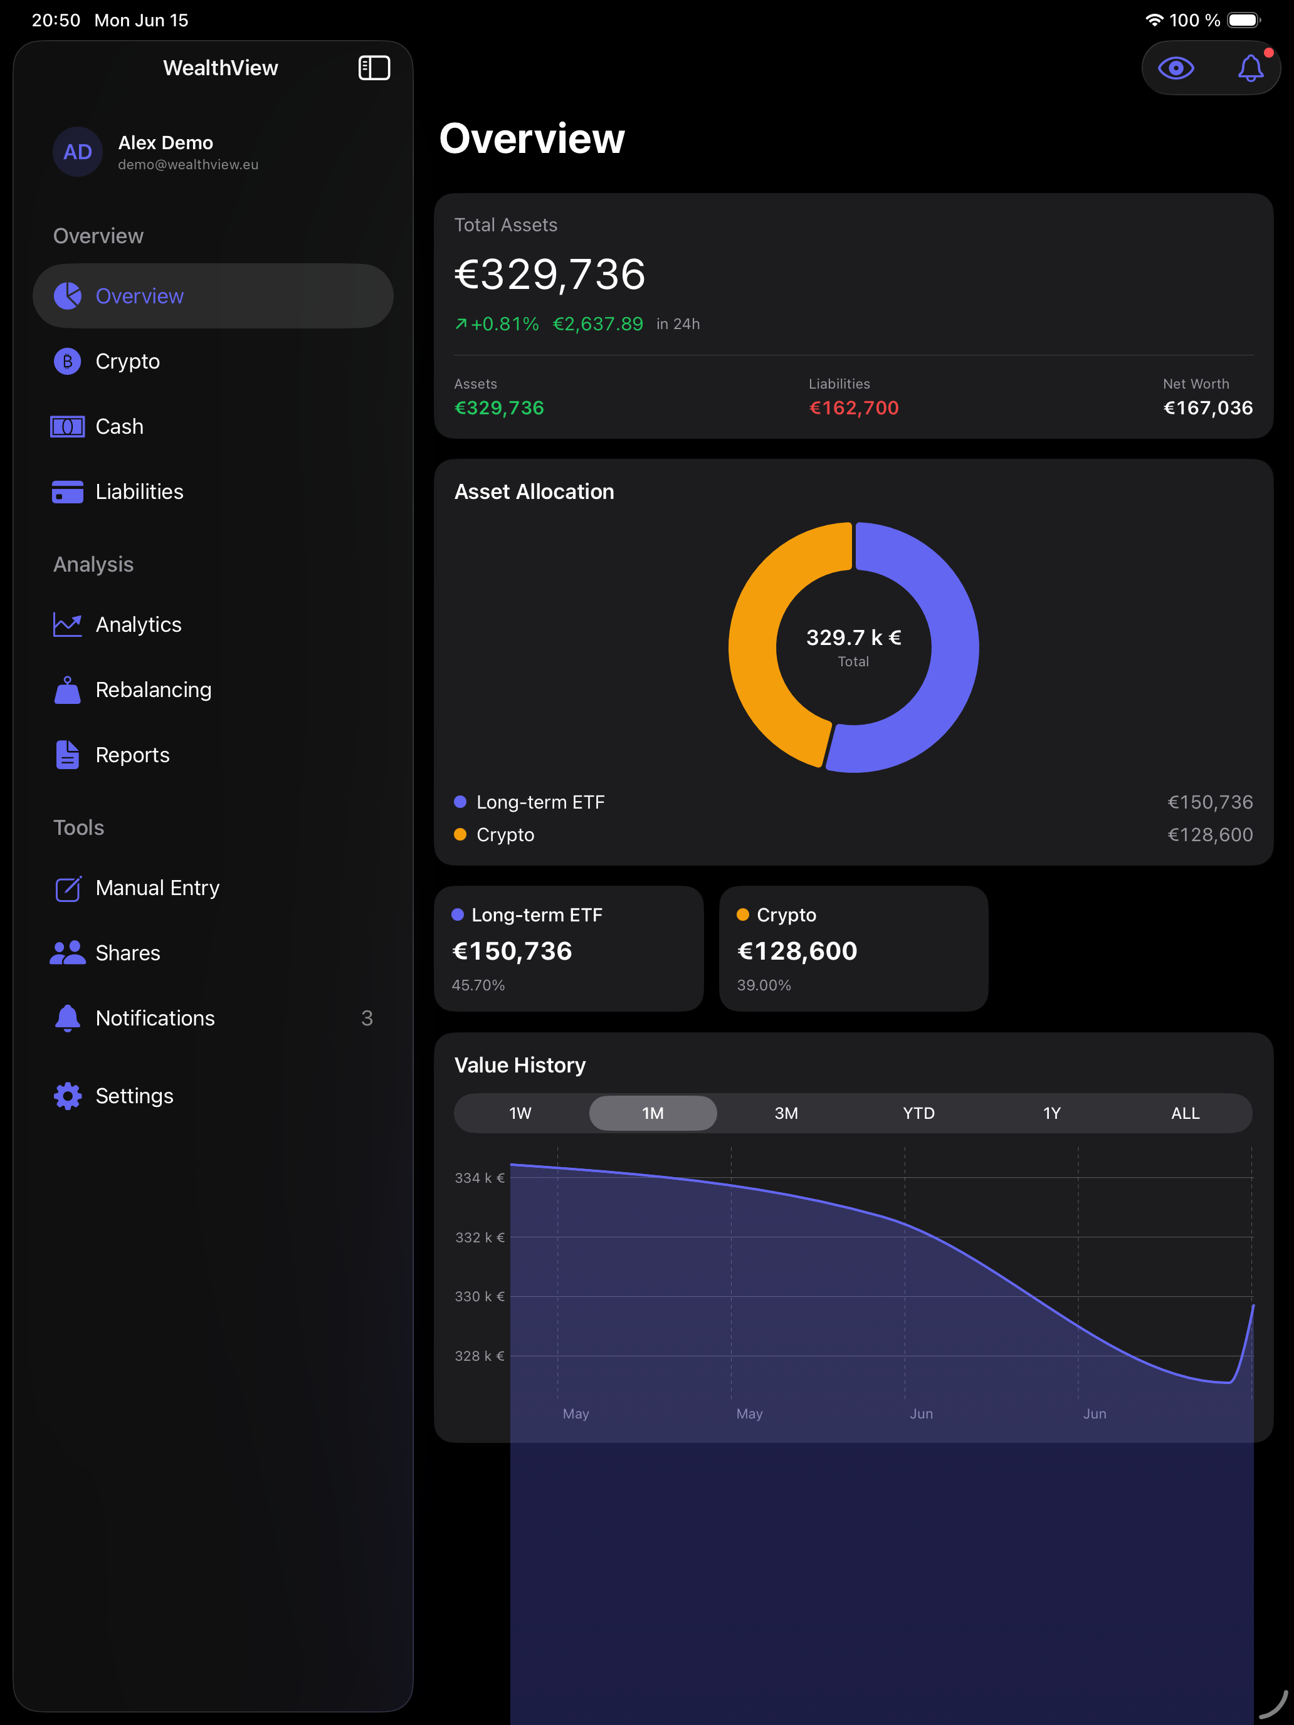Click the 39.00% allocation percentage
Image resolution: width=1294 pixels, height=1725 pixels.
coord(764,985)
